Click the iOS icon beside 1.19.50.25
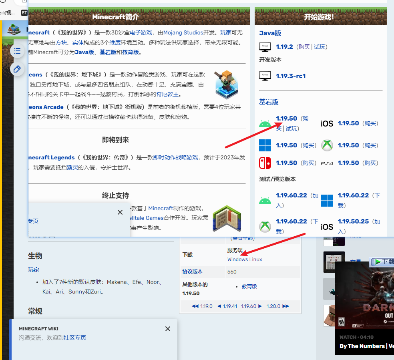 click(x=327, y=227)
